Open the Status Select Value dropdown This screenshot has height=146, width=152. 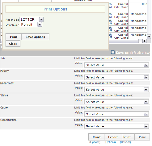(116, 102)
